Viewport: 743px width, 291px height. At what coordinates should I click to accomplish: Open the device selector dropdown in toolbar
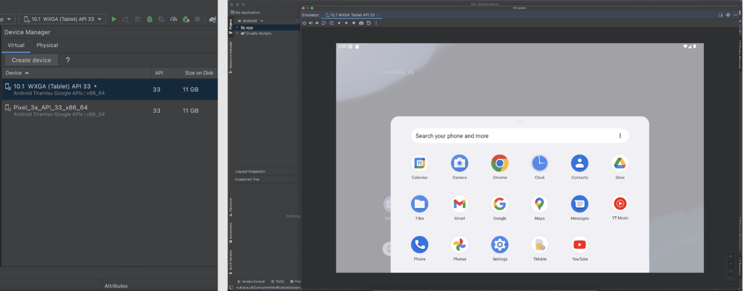[62, 19]
